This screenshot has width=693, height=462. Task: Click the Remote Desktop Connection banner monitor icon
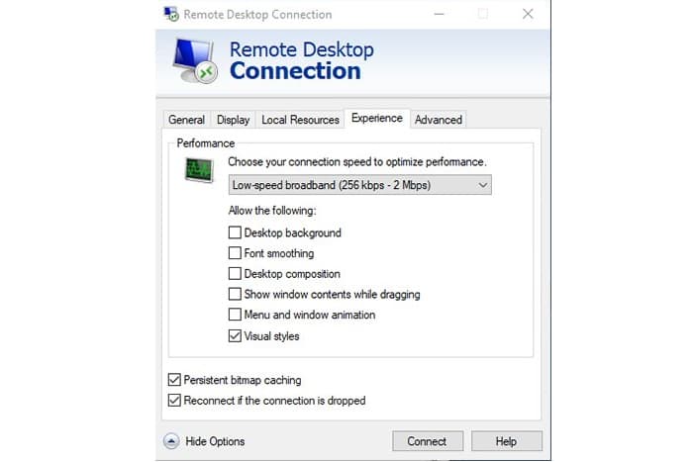195,61
